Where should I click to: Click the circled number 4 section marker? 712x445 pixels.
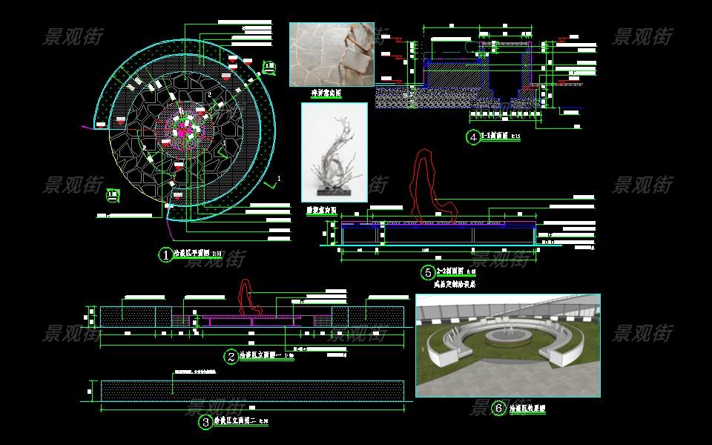point(472,137)
